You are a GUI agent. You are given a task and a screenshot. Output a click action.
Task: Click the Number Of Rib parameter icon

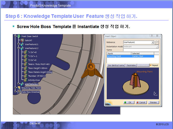(26, 76)
